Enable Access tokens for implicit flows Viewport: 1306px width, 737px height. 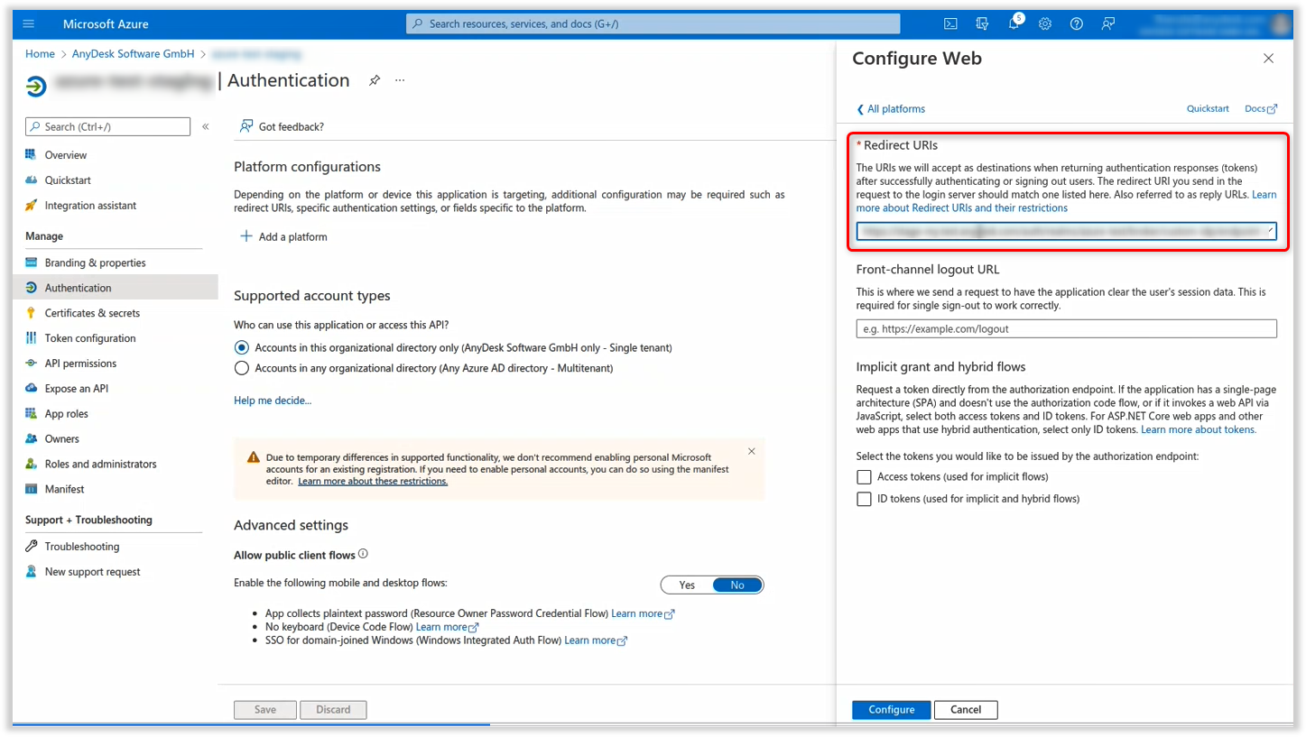click(864, 476)
